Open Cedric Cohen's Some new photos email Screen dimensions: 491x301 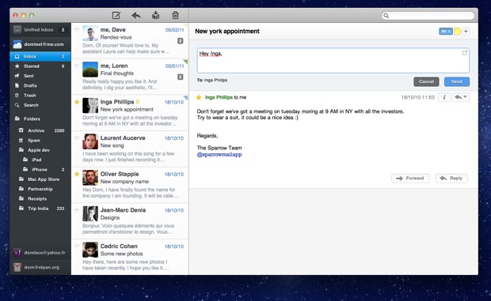click(x=130, y=257)
